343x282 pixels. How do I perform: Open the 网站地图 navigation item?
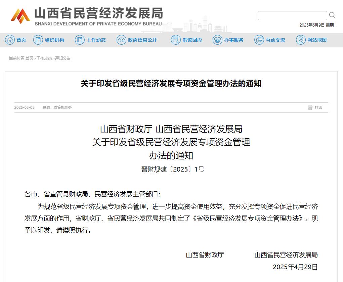click(x=317, y=40)
